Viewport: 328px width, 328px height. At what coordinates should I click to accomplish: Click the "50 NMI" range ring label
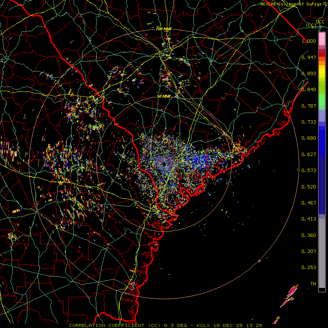[x=164, y=96]
